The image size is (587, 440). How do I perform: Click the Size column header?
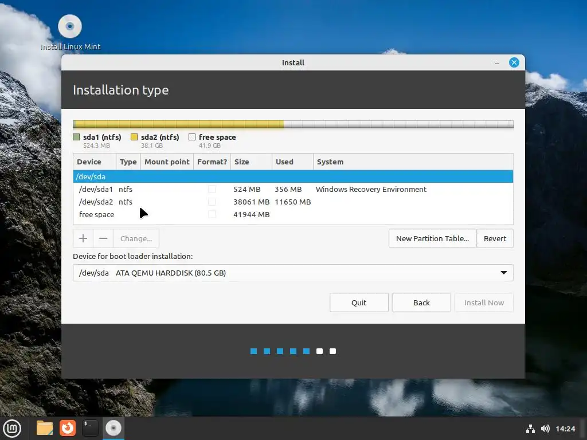click(251, 162)
